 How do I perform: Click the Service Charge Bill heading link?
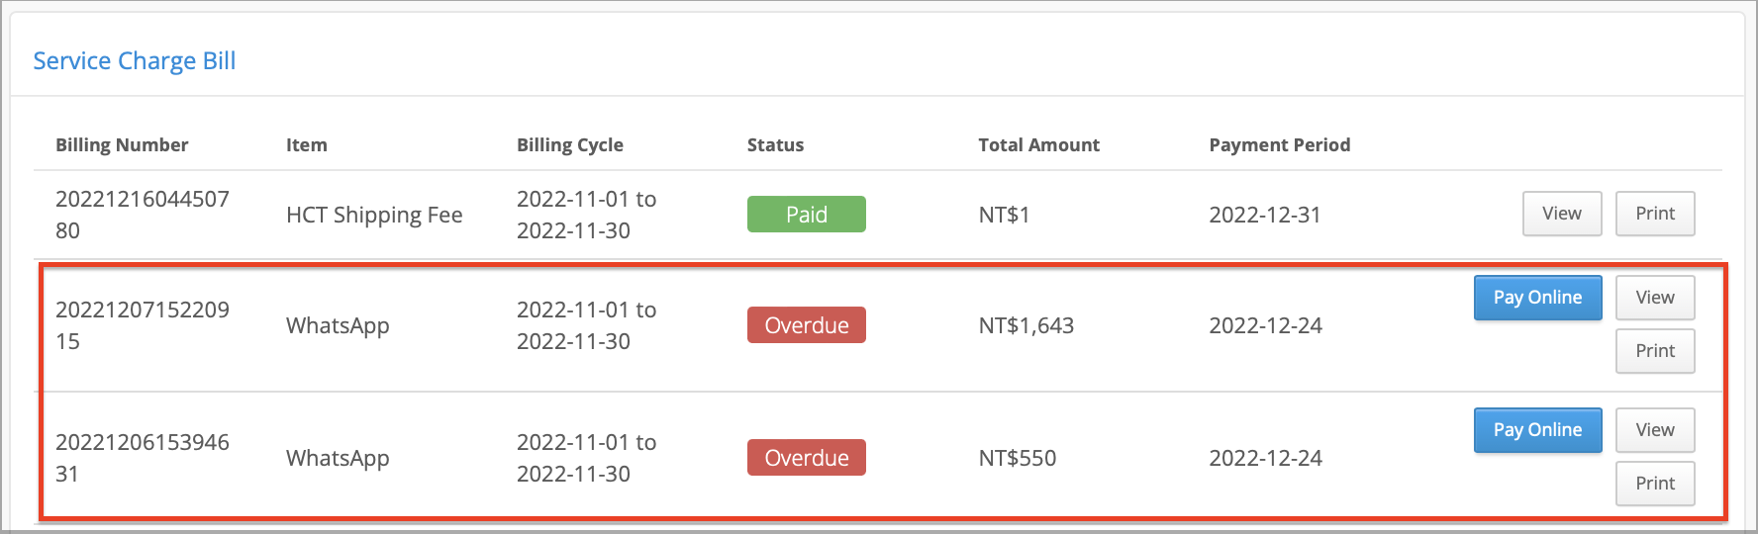pyautogui.click(x=135, y=61)
